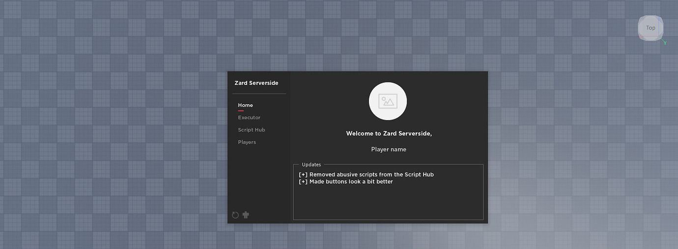Click the green Y axis label near the view cube
The height and width of the screenshot is (249, 678).
665,43
